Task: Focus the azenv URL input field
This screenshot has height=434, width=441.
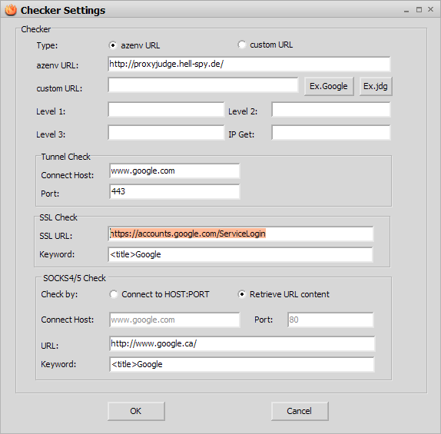Action: click(x=249, y=64)
